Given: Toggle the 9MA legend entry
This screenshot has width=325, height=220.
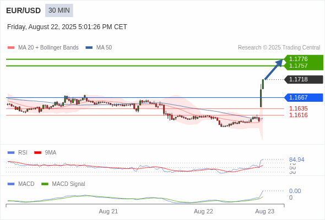Looking at the screenshot, I should (45, 152).
